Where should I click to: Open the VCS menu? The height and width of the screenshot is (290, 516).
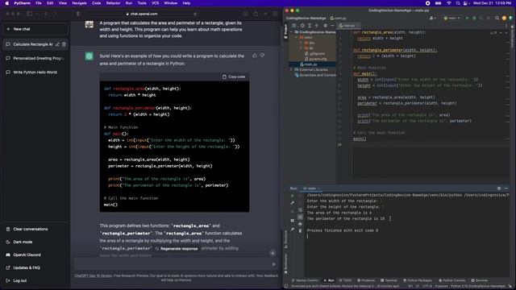pos(155,3)
